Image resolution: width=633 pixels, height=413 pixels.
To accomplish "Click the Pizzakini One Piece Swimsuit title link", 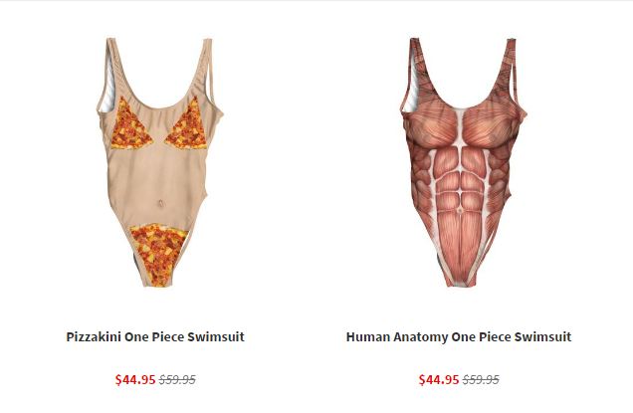I will pyautogui.click(x=155, y=336).
